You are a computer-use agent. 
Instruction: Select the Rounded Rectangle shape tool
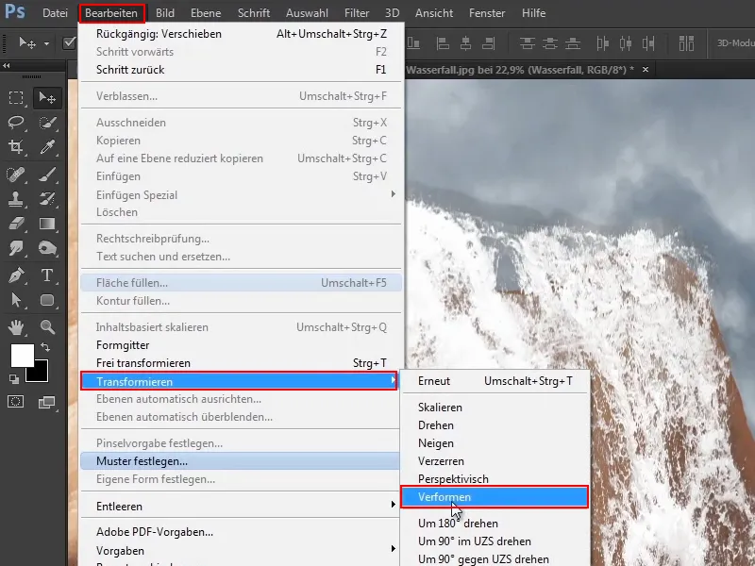pos(46,300)
